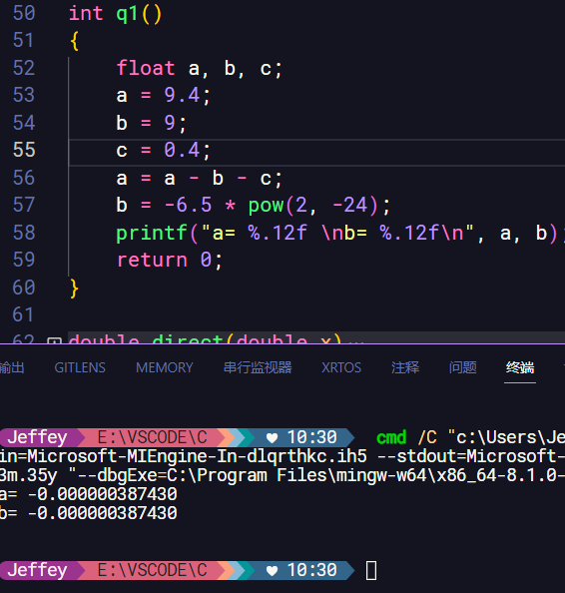Click the terminal cursor at the bottom prompt
This screenshot has width=565, height=593.
[x=371, y=570]
